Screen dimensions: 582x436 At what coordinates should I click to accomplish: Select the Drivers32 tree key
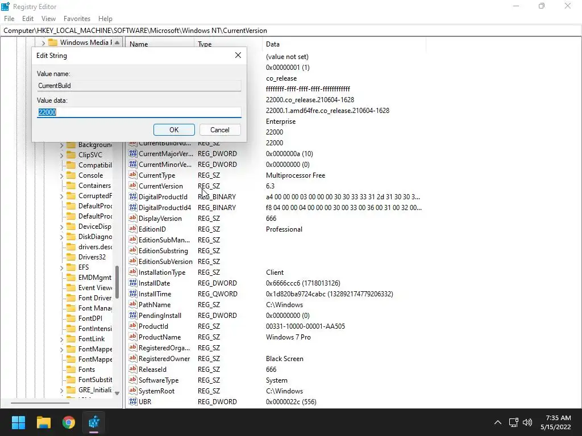(92, 257)
